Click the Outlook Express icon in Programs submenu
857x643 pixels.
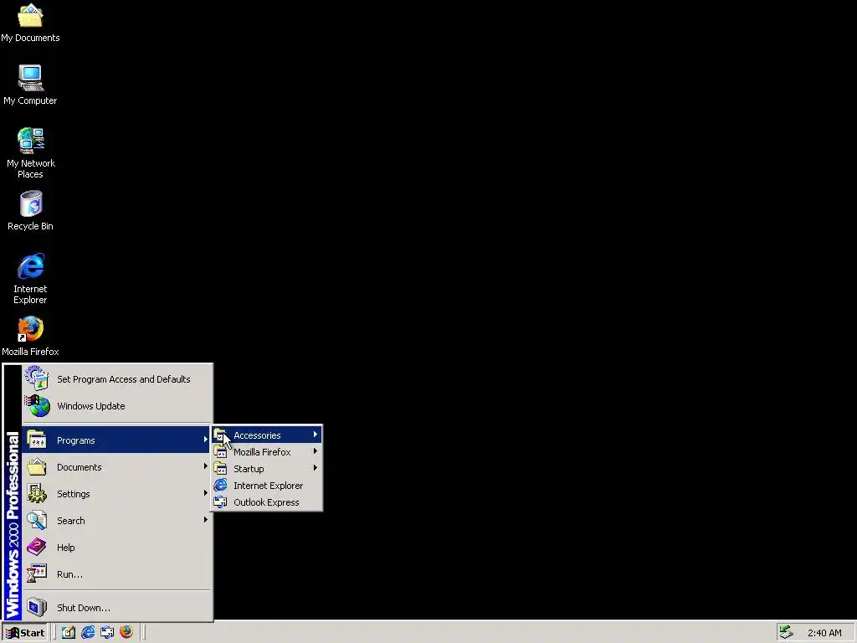pos(220,502)
